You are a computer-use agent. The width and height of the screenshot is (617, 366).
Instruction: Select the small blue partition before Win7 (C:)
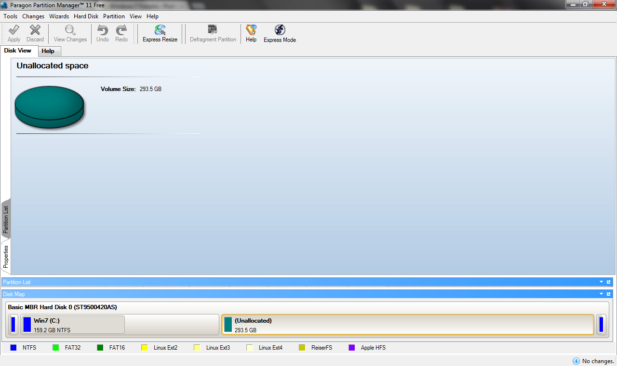coord(13,325)
